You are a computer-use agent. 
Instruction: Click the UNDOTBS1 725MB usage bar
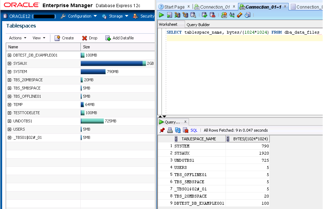pos(92,121)
